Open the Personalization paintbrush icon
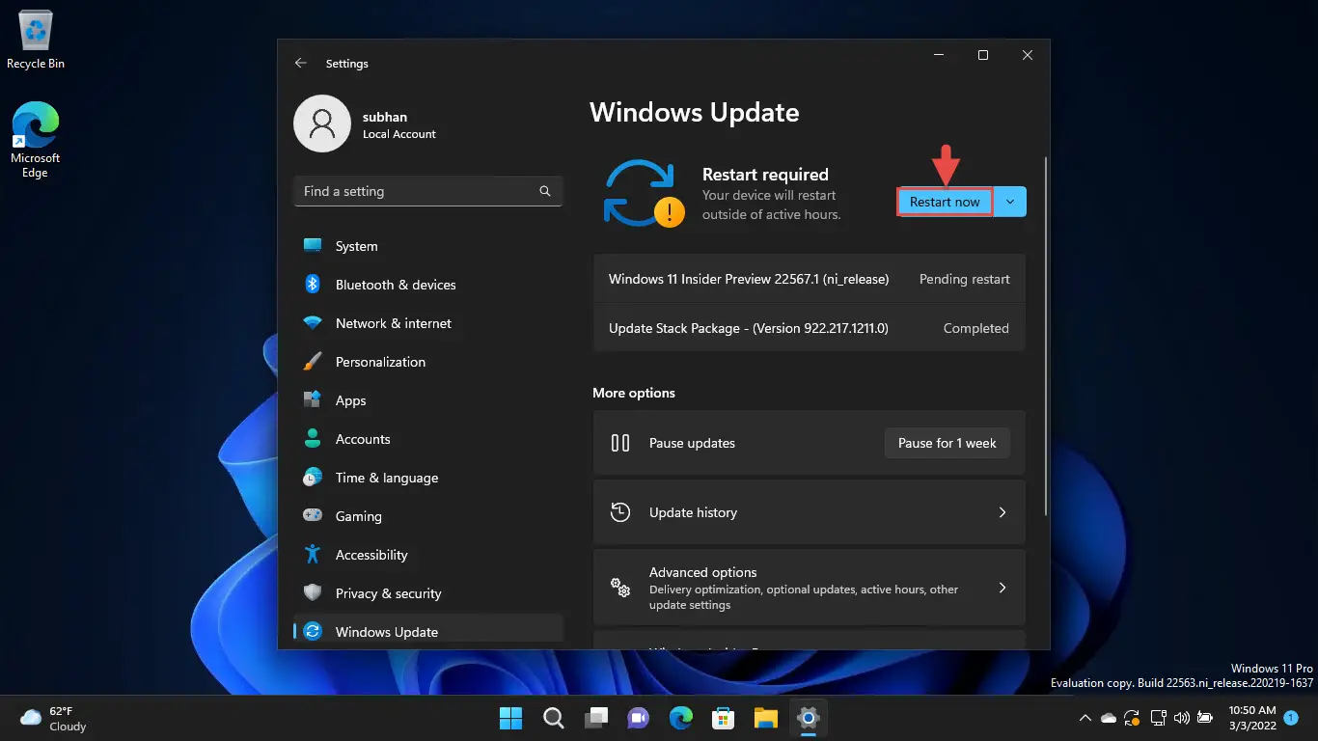 313,362
